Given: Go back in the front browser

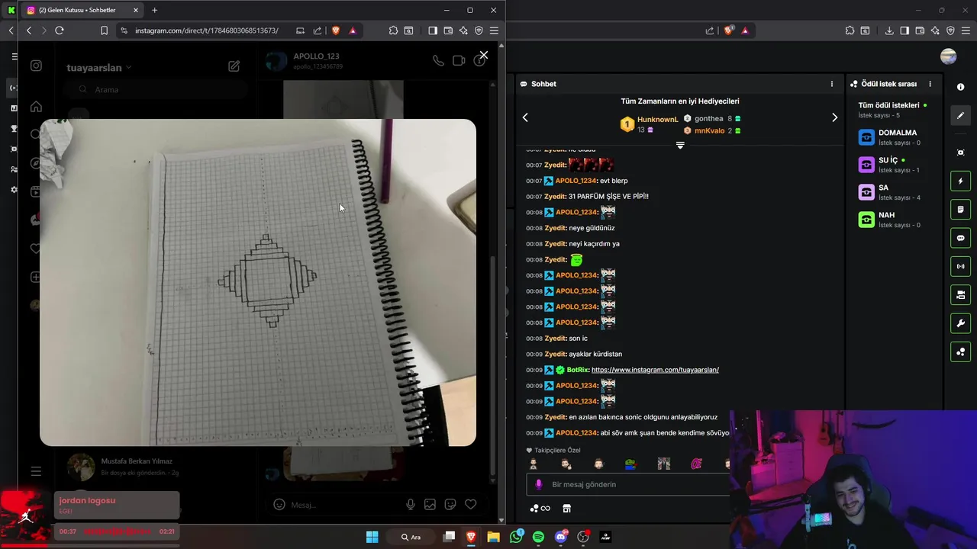Looking at the screenshot, I should point(29,30).
